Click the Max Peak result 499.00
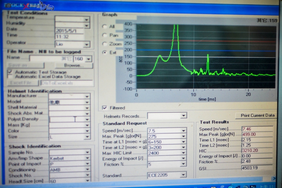Image resolution: width=282 pixels, height=188 pixels. [x=257, y=134]
